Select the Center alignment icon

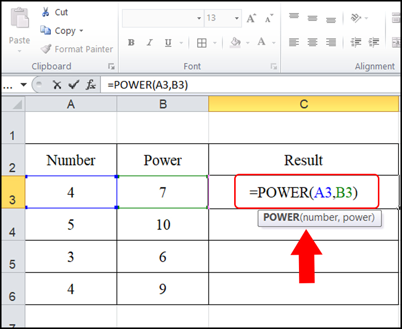(x=312, y=43)
